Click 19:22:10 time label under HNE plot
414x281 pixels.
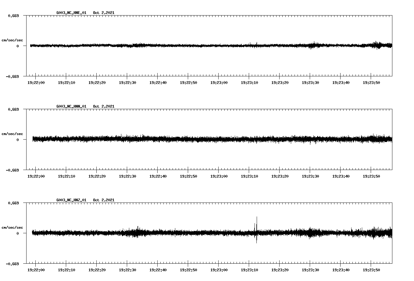[x=66, y=82]
